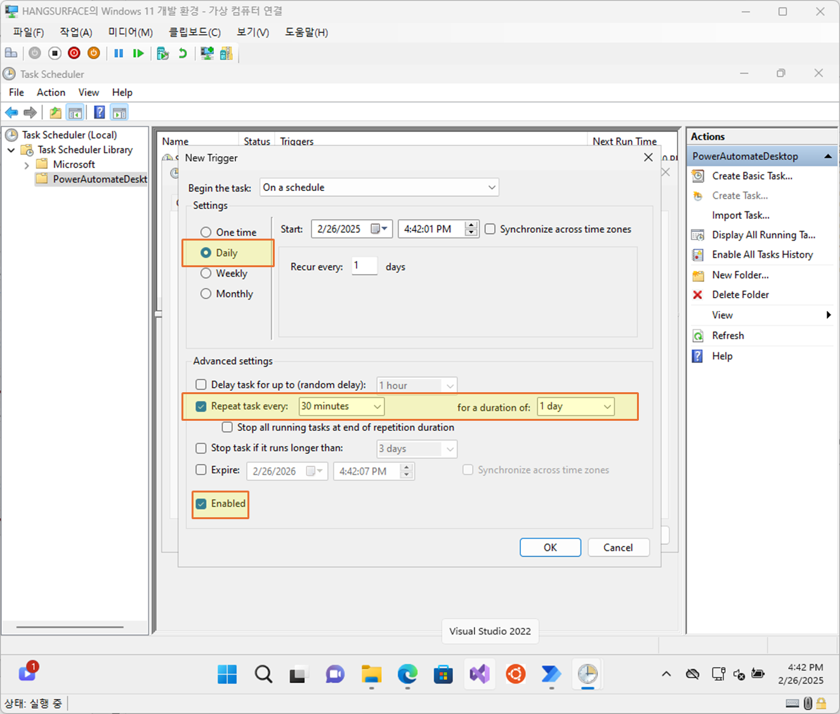Open the Begin the task dropdown
This screenshot has height=714, width=840.
(379, 187)
